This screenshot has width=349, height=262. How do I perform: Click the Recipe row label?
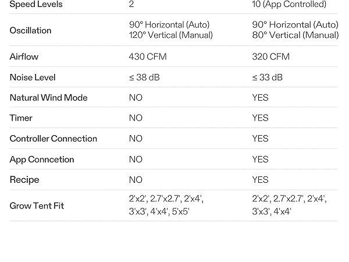click(24, 179)
